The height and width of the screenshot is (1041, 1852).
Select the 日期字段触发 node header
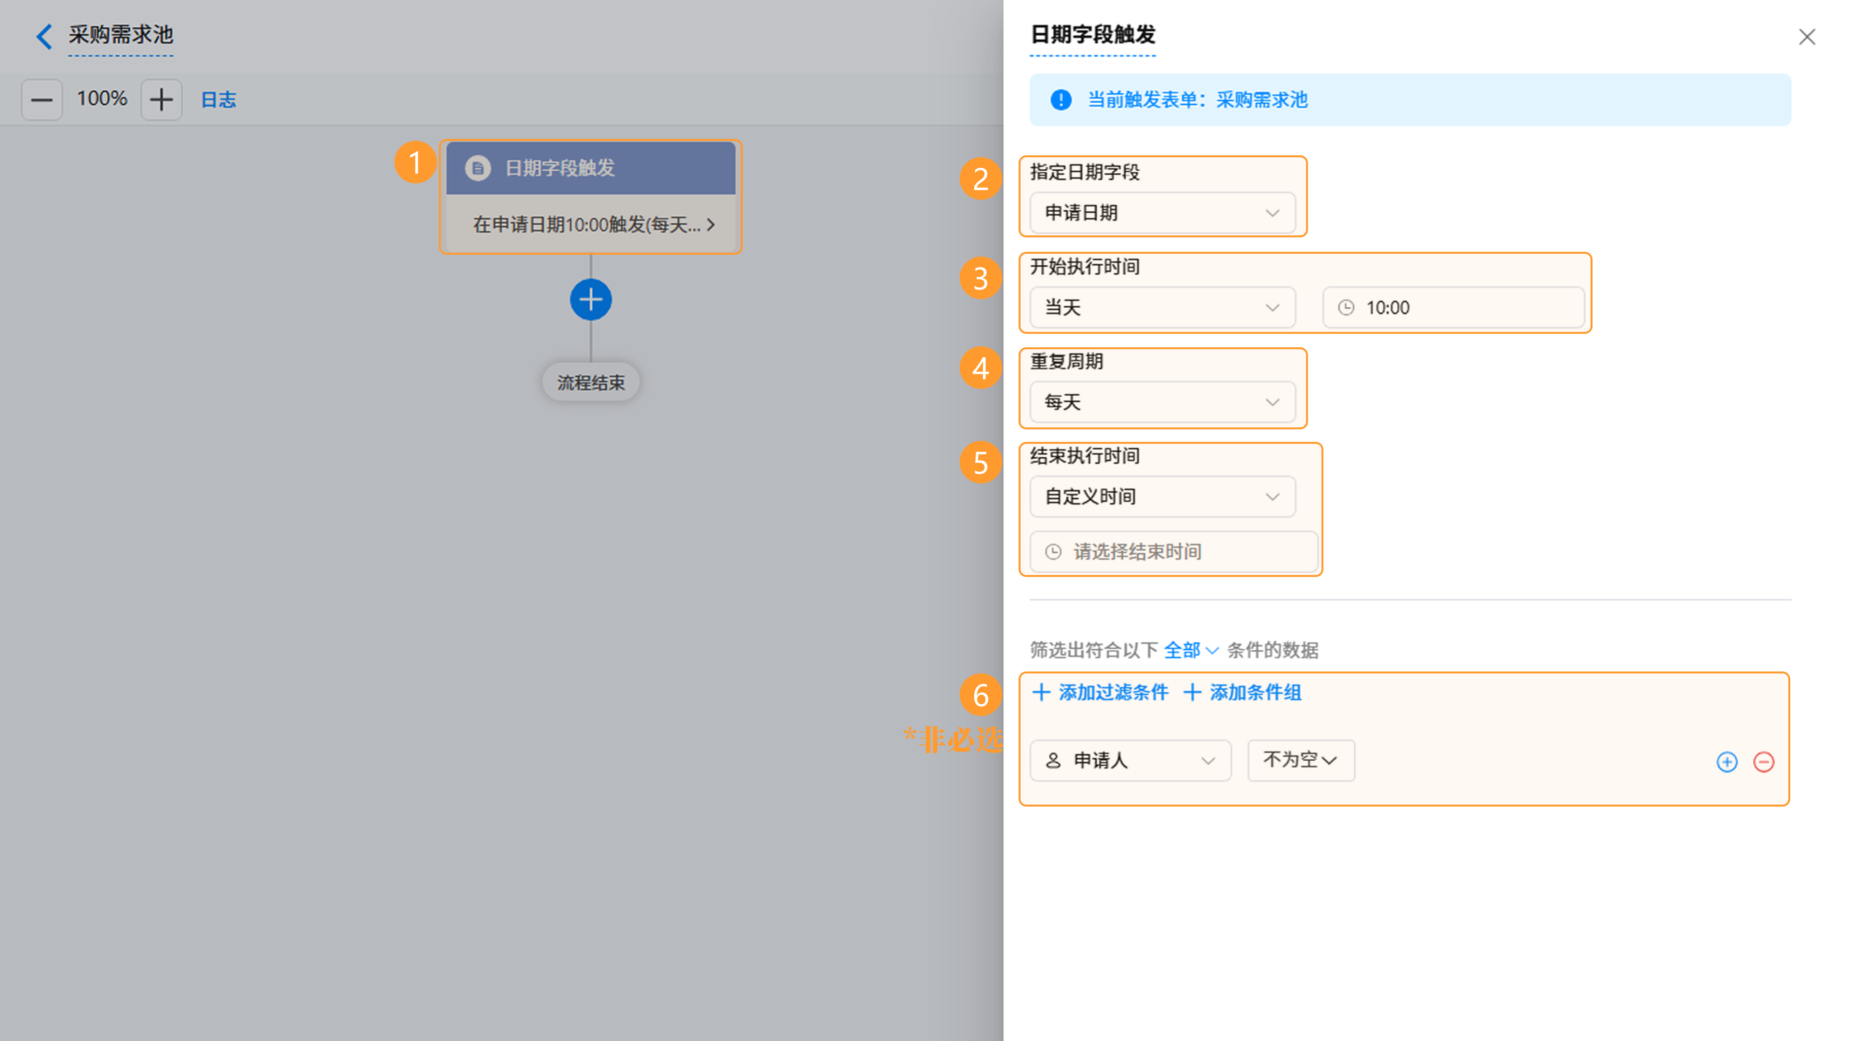point(591,168)
